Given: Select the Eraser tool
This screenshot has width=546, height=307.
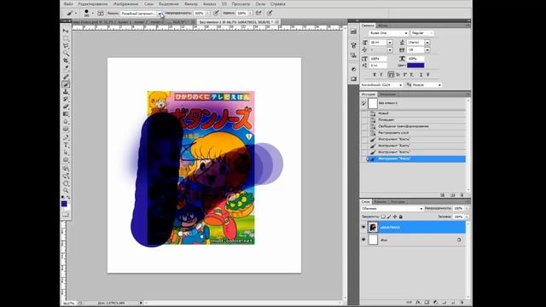Looking at the screenshot, I should (66, 107).
